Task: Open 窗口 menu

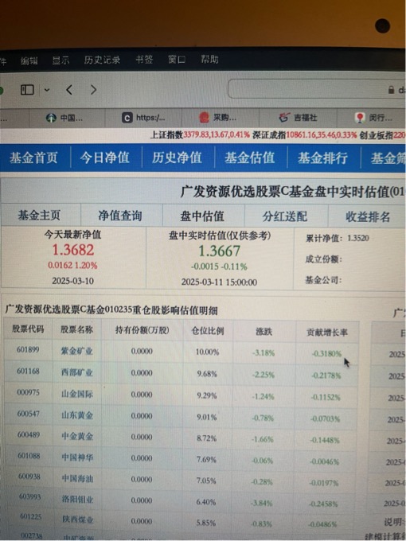Action: pyautogui.click(x=177, y=60)
